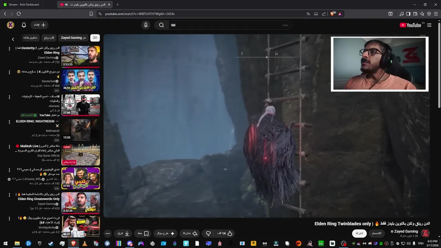Open Windows Start menu
This screenshot has width=441, height=248.
6,244
